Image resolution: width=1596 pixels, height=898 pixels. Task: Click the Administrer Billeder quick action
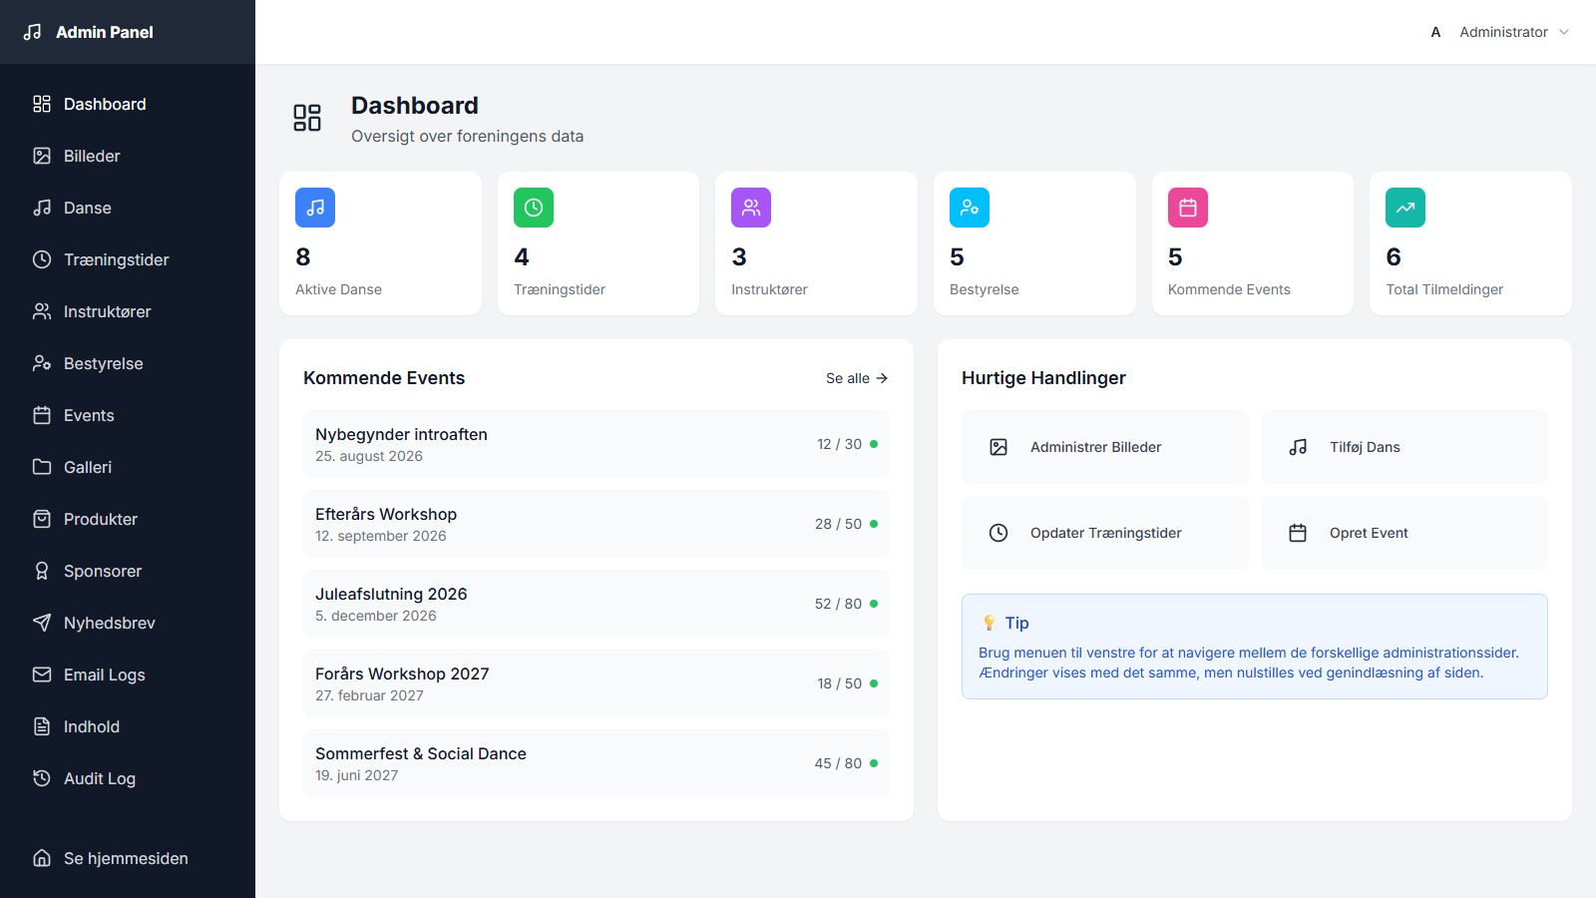[x=1105, y=447]
